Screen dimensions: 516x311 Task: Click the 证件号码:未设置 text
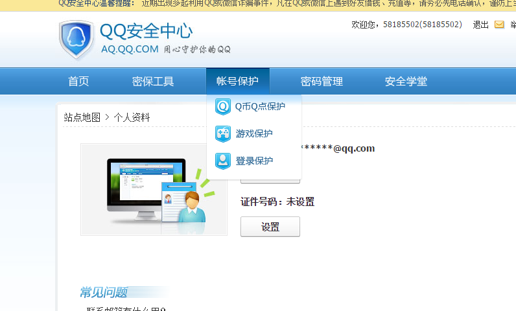point(277,202)
